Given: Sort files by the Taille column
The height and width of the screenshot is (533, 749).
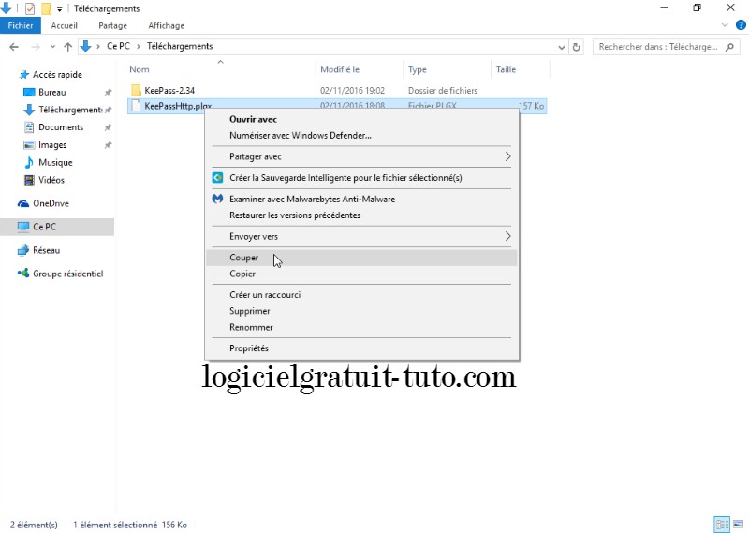Looking at the screenshot, I should click(506, 69).
